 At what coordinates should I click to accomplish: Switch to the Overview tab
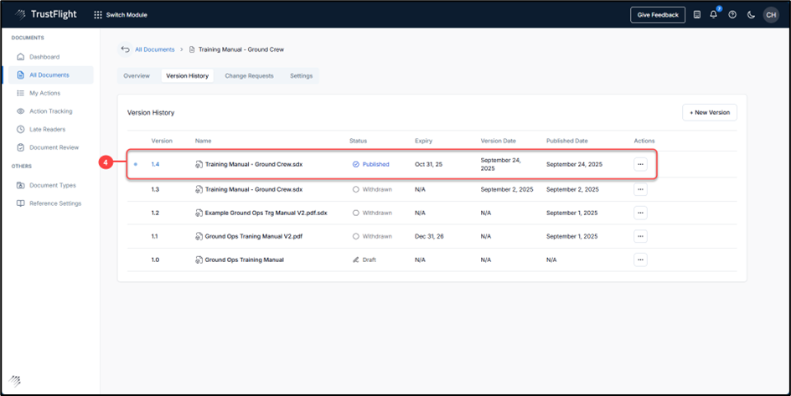137,76
